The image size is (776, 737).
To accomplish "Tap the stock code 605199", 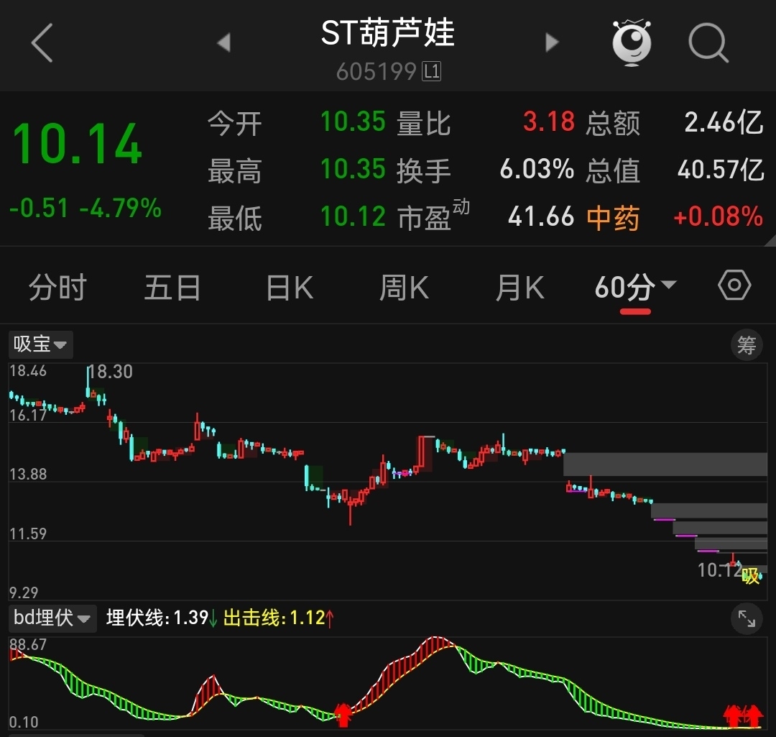I will pos(376,72).
